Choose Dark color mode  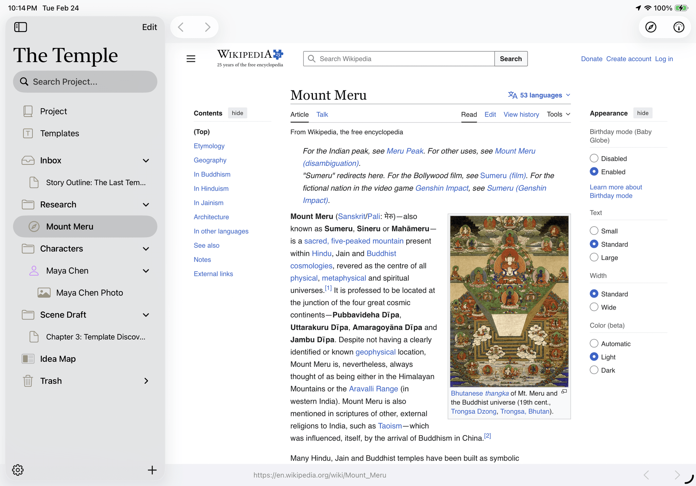pyautogui.click(x=594, y=370)
